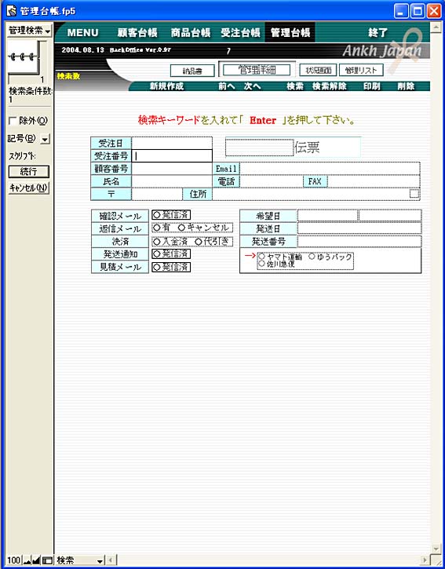Open the 検索 mode popup at the bottom
The image size is (445, 569).
coord(80,560)
